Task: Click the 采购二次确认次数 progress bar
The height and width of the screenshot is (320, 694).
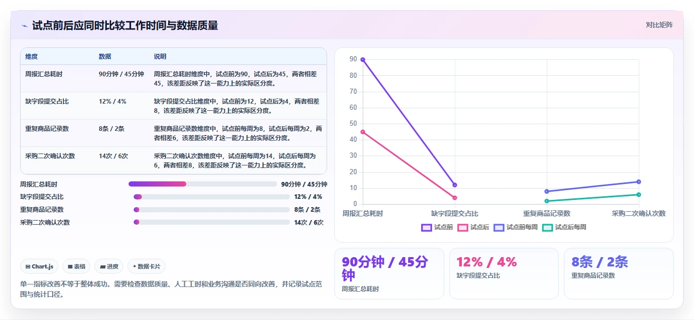Action: click(x=212, y=223)
